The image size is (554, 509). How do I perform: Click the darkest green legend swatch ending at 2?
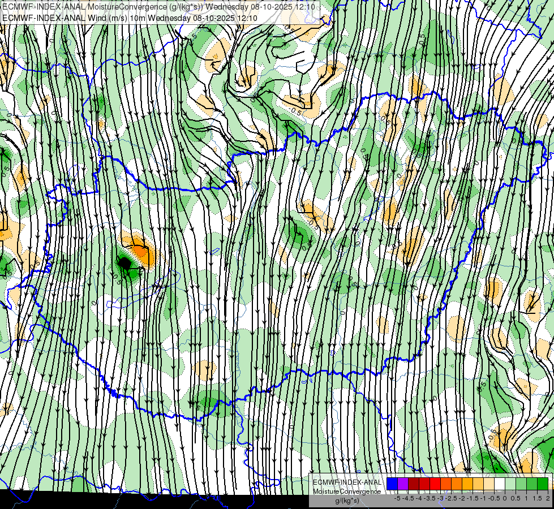(543, 484)
